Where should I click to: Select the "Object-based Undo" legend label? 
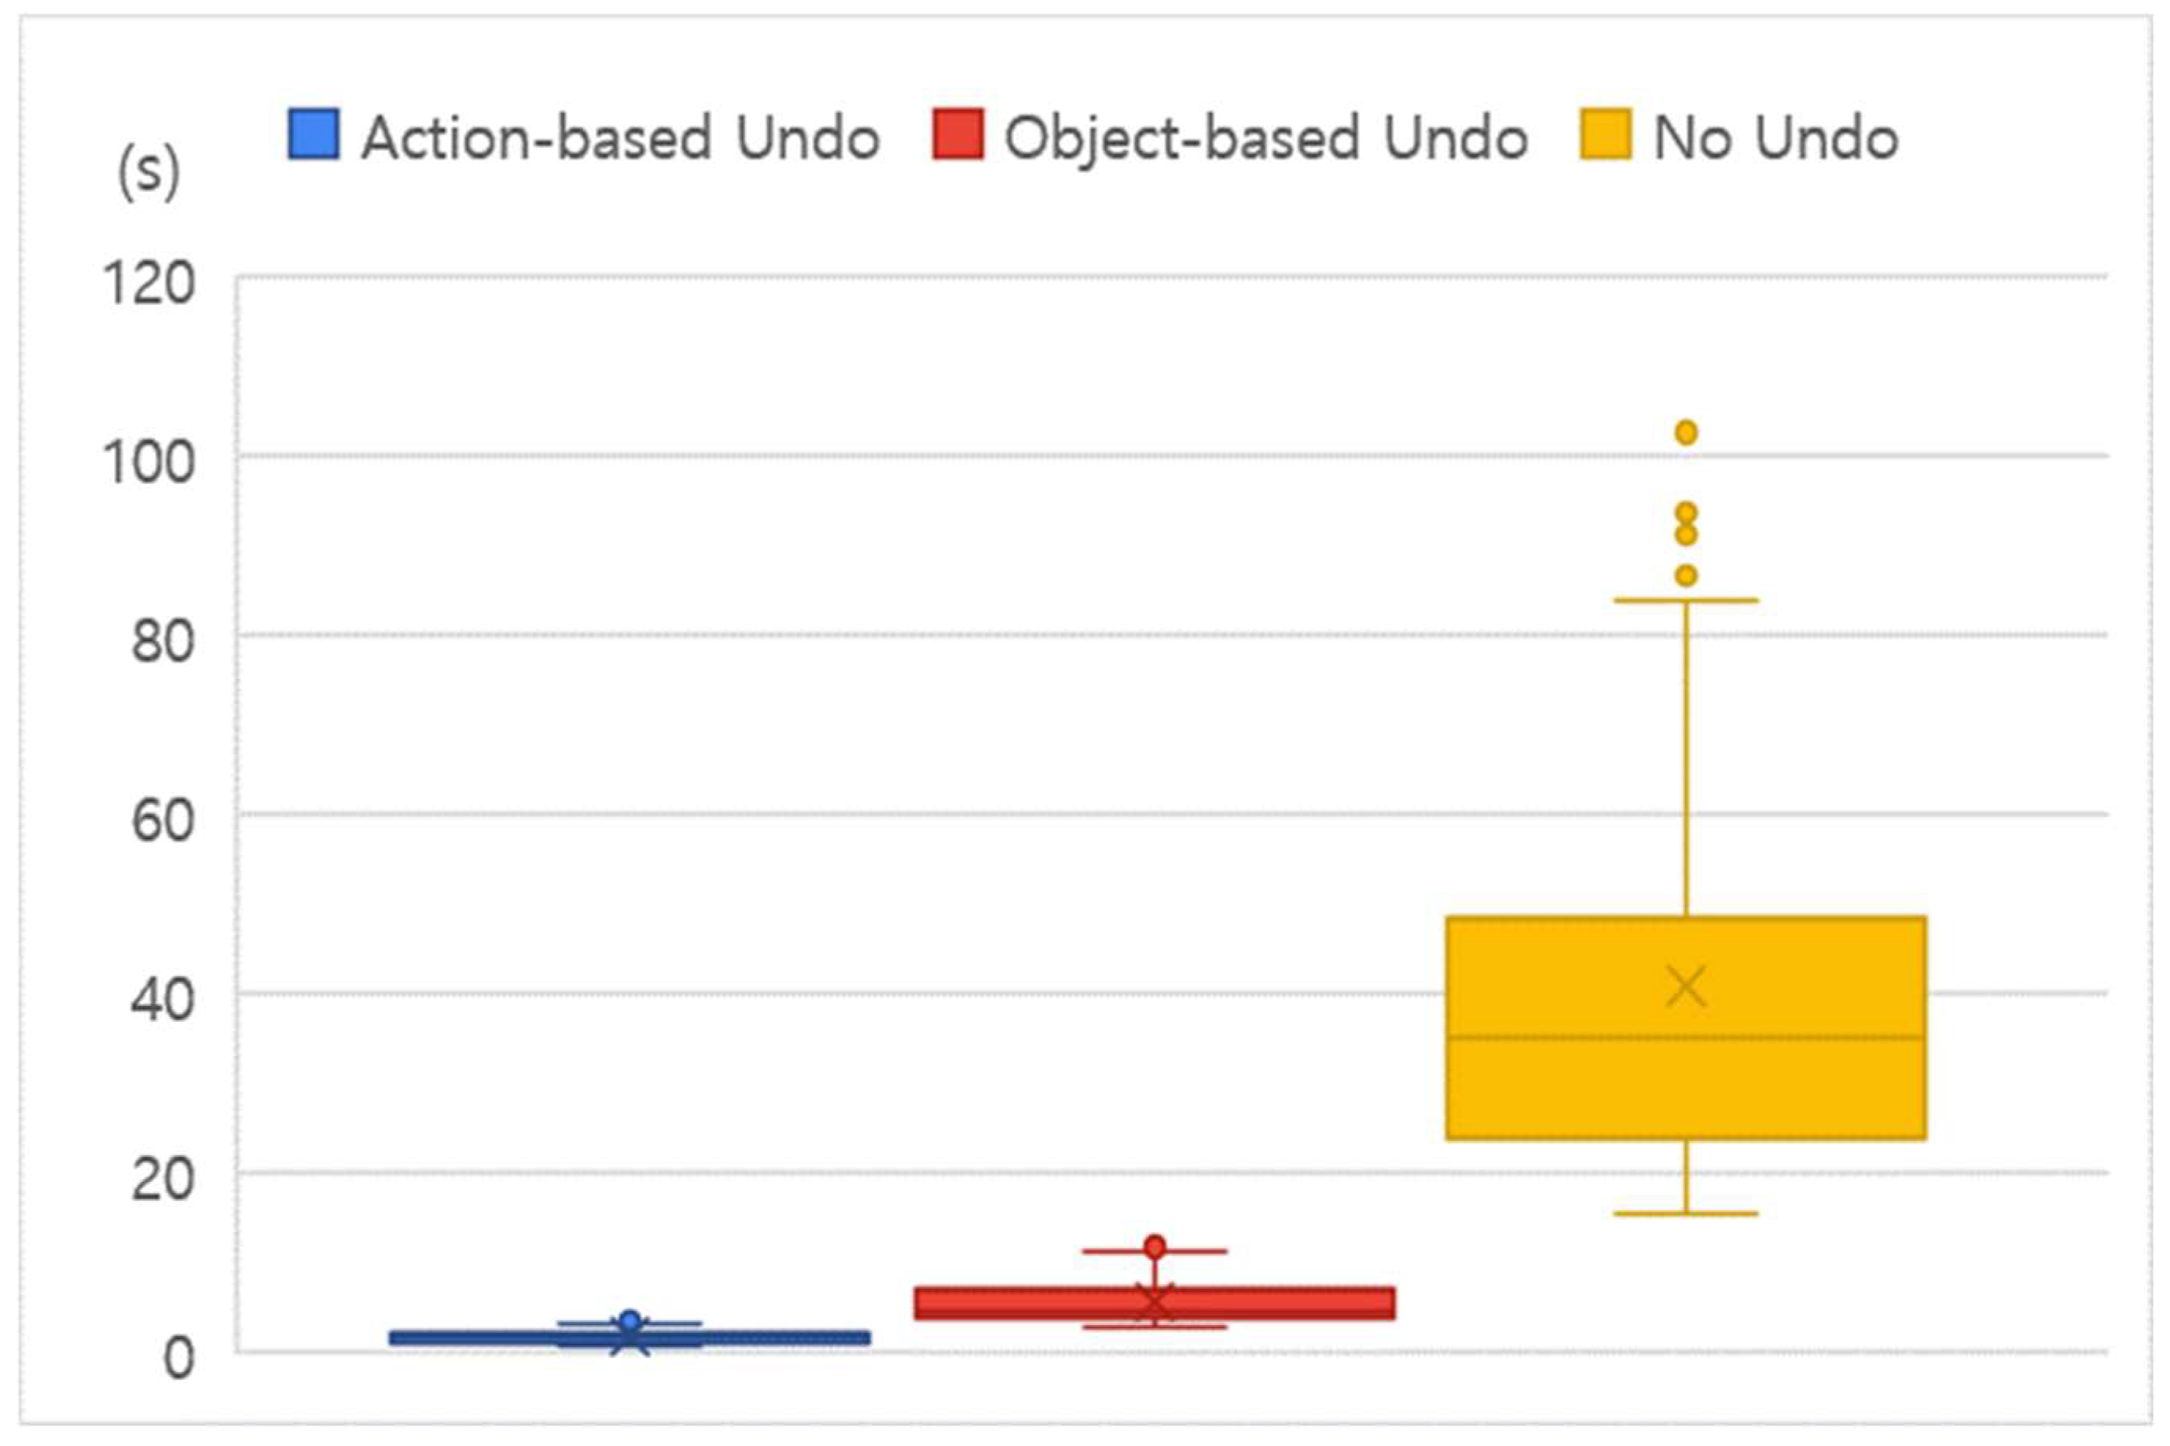tap(1265, 138)
